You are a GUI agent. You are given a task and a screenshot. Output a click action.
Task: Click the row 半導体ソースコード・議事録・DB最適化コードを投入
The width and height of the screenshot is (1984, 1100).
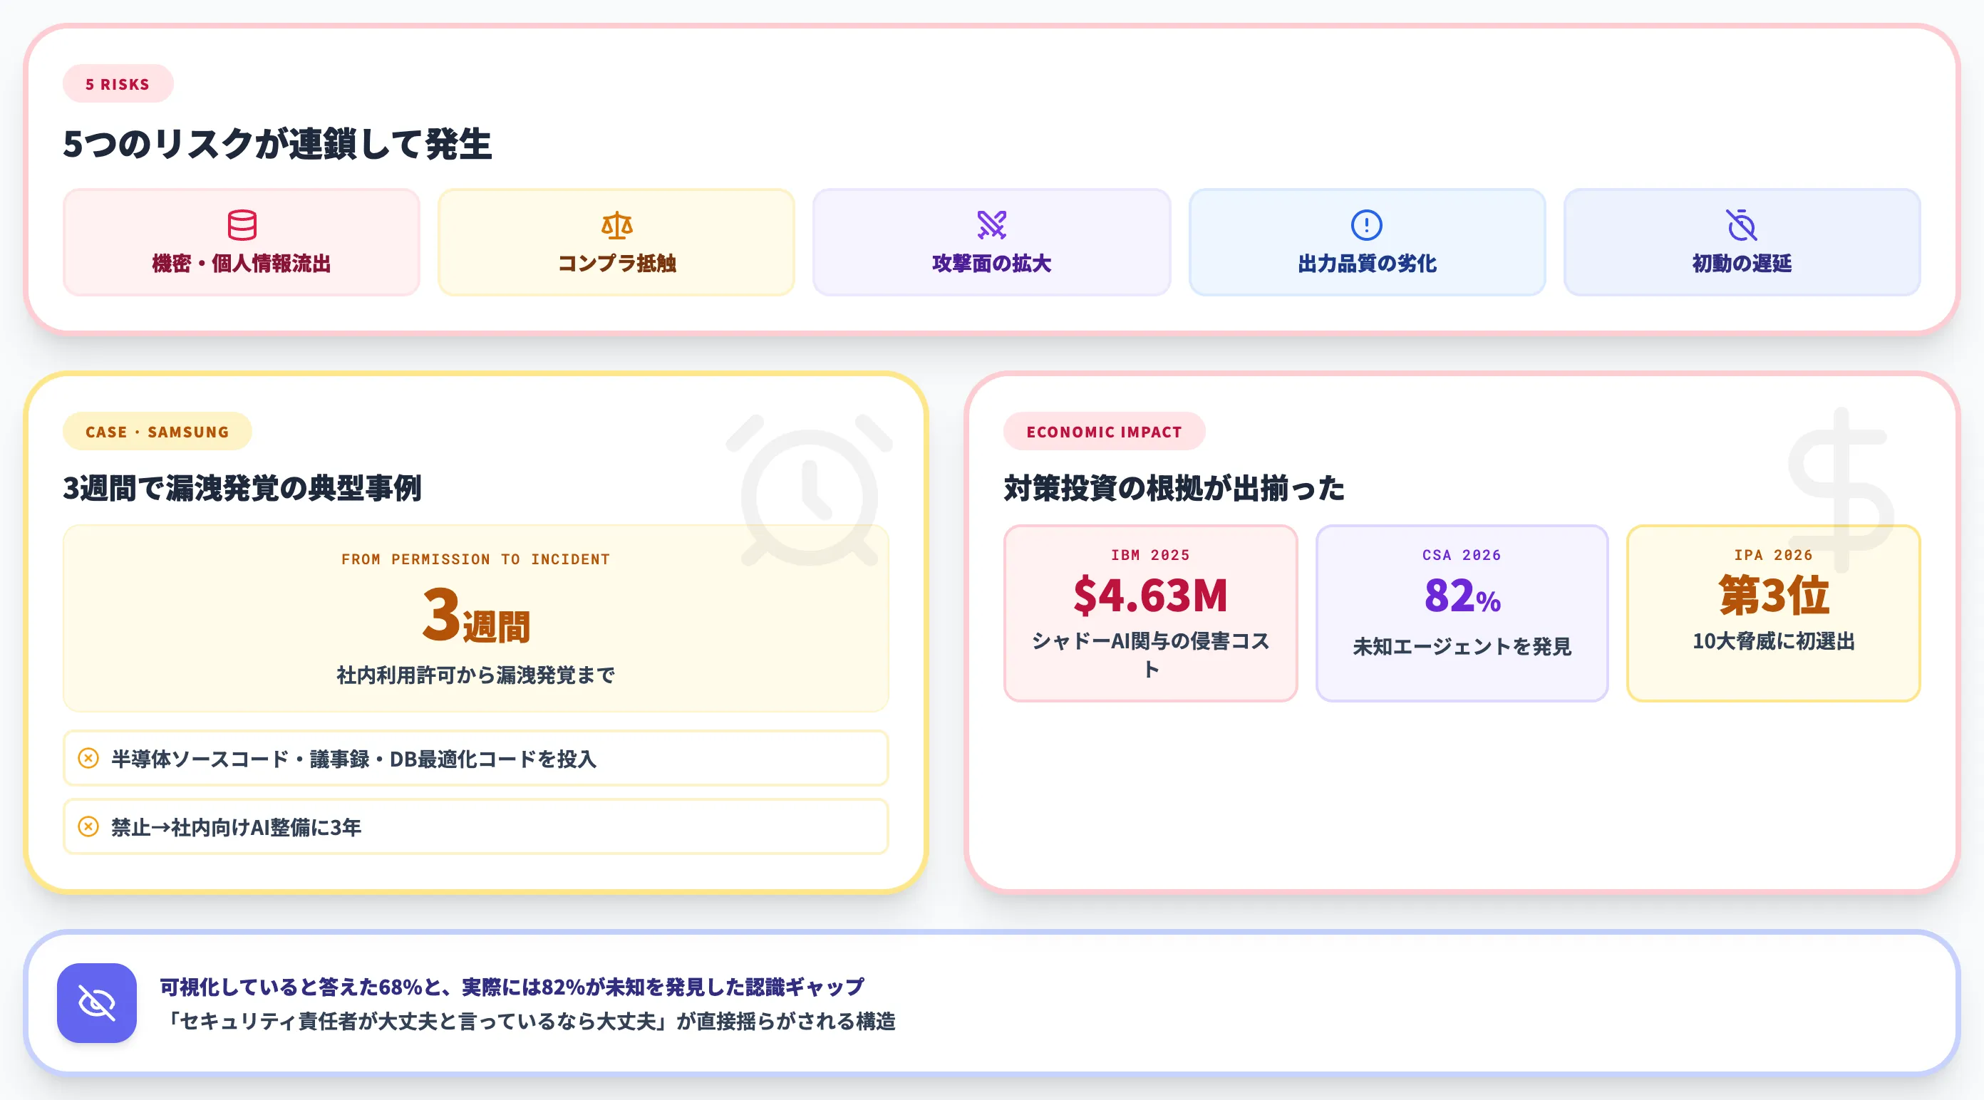[x=476, y=758]
